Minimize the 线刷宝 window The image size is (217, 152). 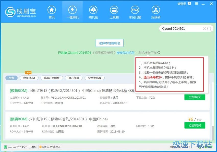point(203,4)
